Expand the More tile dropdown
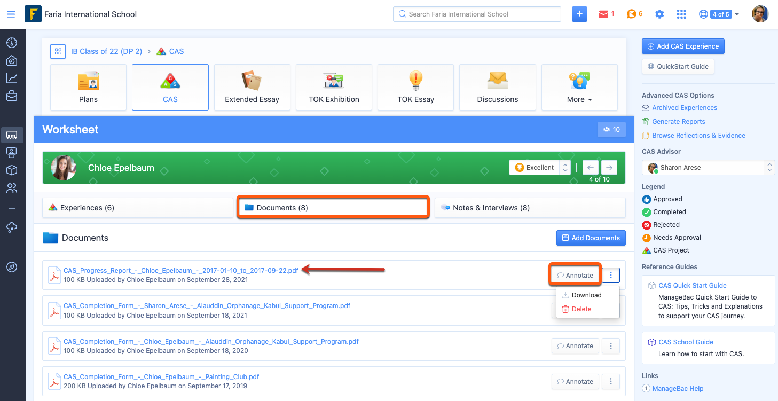Image resolution: width=778 pixels, height=401 pixels. pyautogui.click(x=579, y=87)
